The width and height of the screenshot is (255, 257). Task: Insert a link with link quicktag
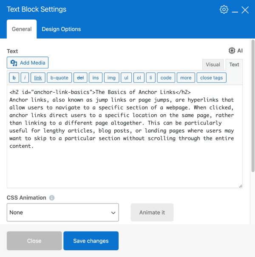click(38, 78)
